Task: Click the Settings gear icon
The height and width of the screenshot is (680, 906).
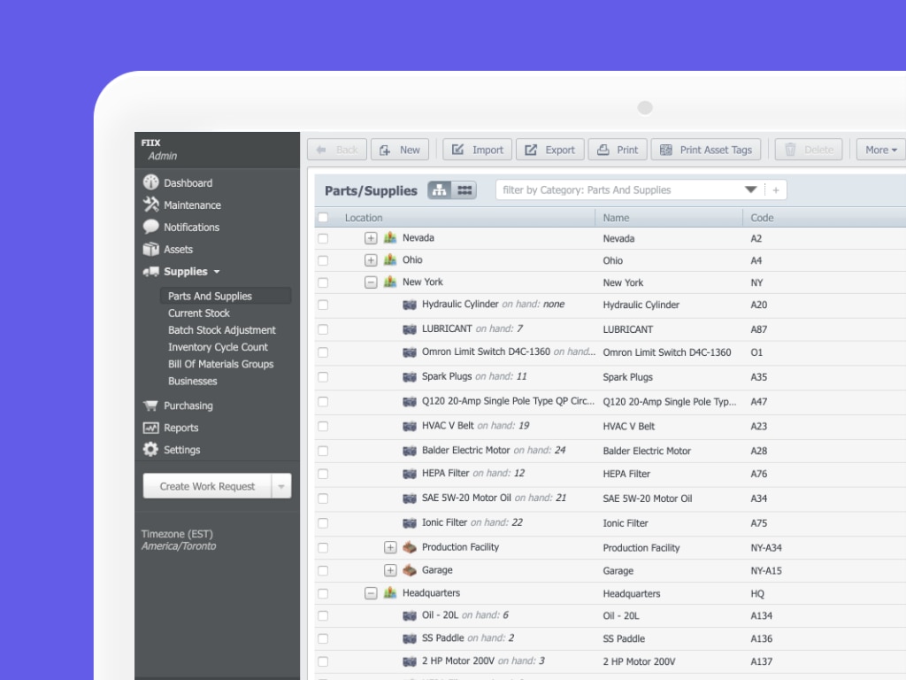Action: 150,450
